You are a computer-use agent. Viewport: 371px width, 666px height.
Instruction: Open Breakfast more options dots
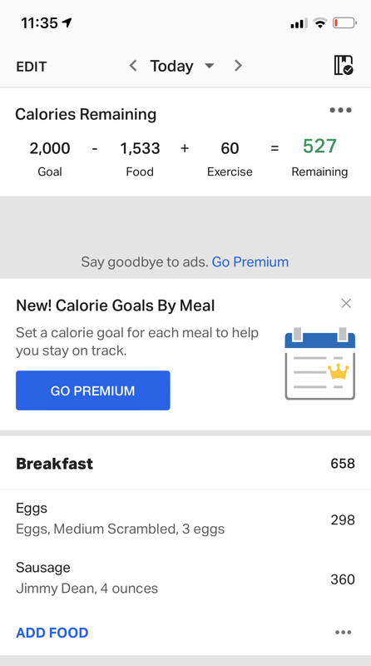[343, 632]
